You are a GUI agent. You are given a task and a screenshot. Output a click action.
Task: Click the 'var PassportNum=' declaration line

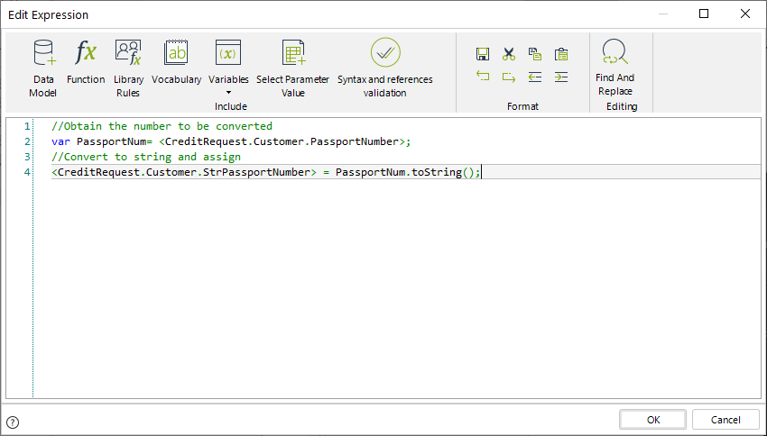point(231,141)
